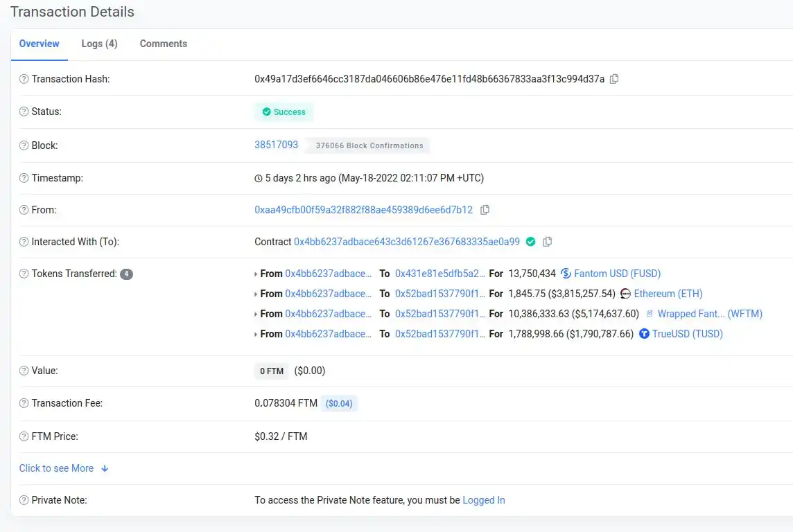Click the TrueUSD token icon

click(x=645, y=334)
